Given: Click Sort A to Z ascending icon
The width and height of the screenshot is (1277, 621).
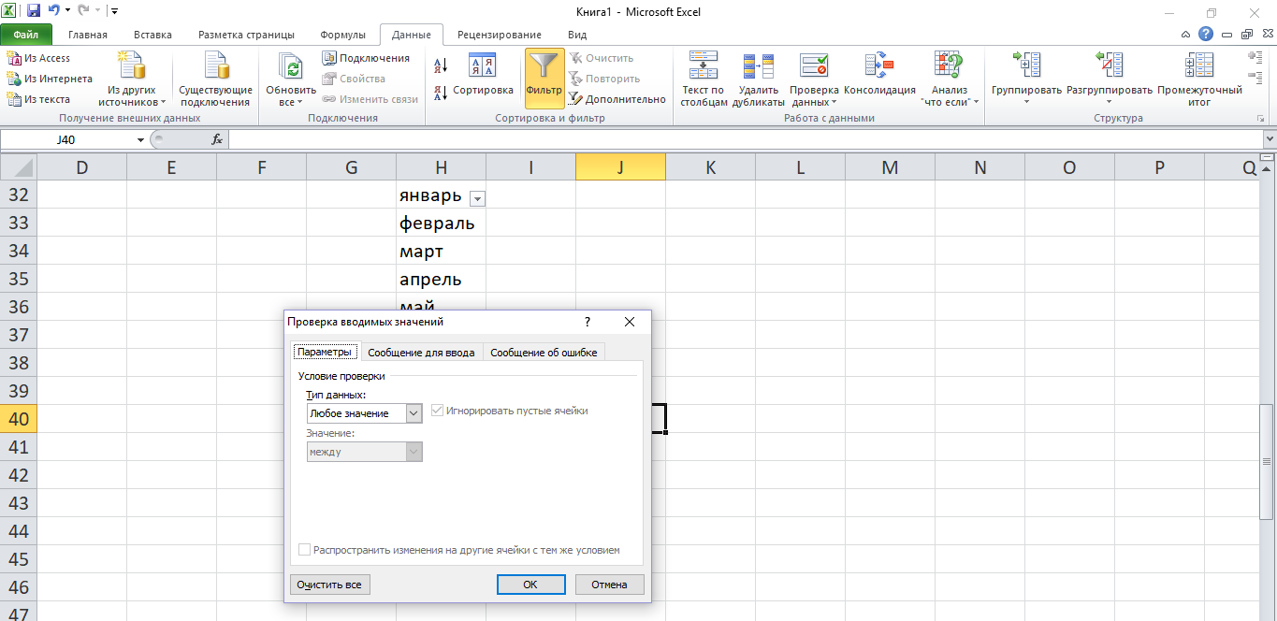Looking at the screenshot, I should pyautogui.click(x=441, y=65).
